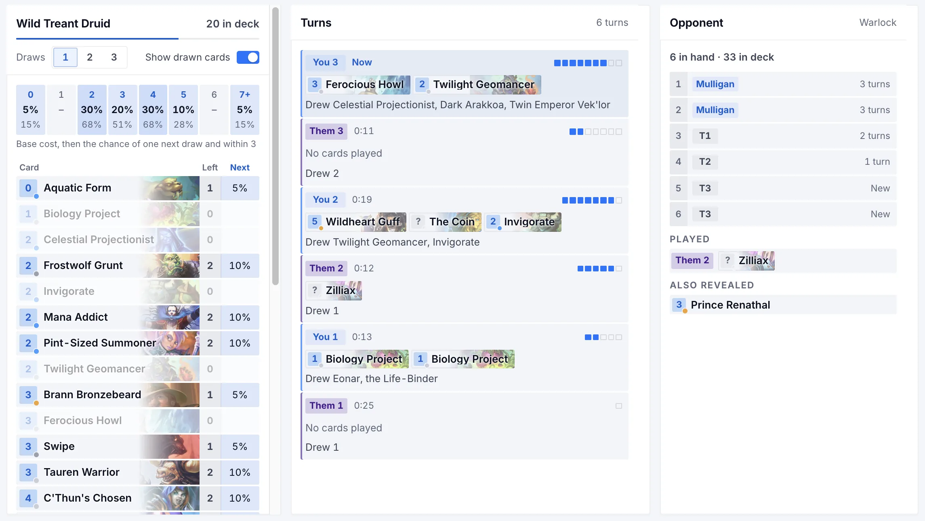Viewport: 925px width, 521px height.
Task: Select draws option 3
Action: coord(114,57)
